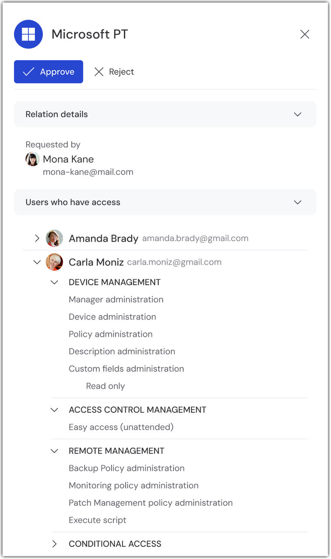Collapse the Device Management group

pos(55,282)
